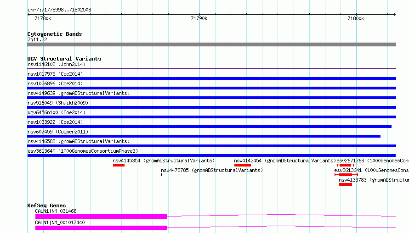Image resolution: width=409 pixels, height=233 pixels.
Task: Click the red nsv4133783 variant bar
Action: click(x=346, y=184)
